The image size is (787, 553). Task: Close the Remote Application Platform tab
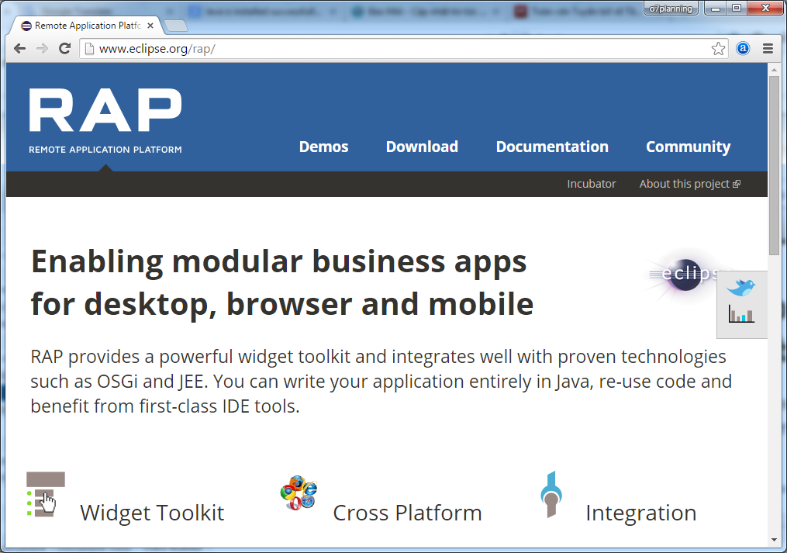[150, 25]
